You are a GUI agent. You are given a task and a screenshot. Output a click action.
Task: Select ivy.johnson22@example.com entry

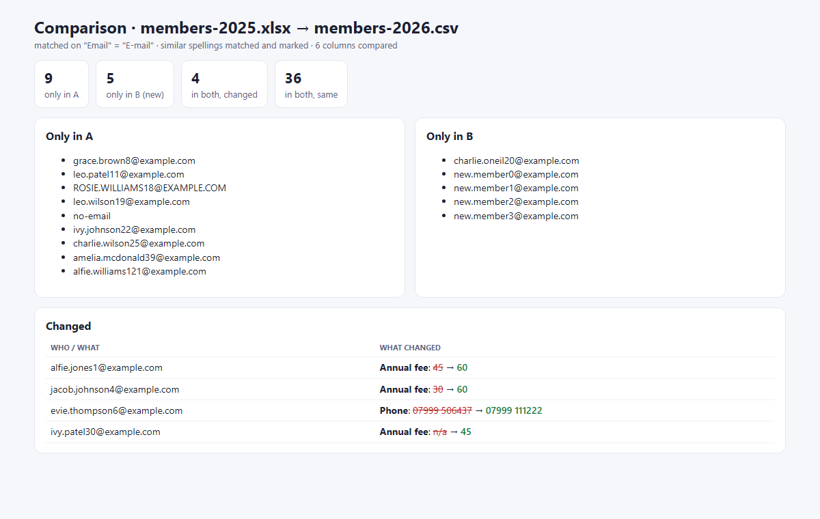pos(134,229)
